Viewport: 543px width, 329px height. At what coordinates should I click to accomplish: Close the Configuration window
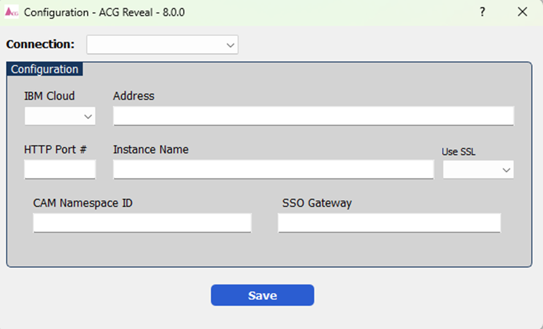pyautogui.click(x=522, y=12)
